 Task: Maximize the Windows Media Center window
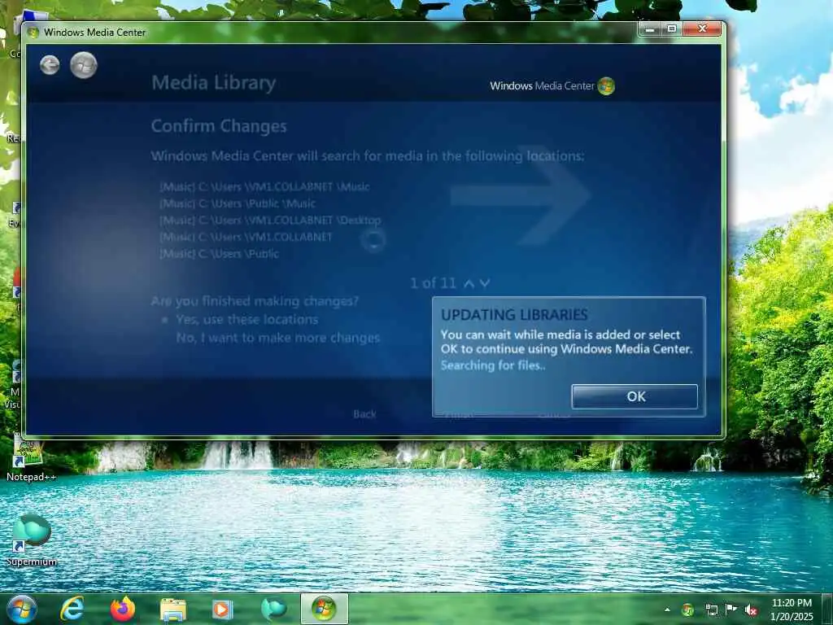click(x=671, y=28)
